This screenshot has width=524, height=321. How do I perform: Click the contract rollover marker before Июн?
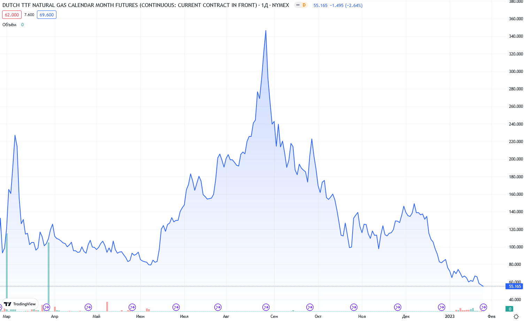click(x=132, y=307)
